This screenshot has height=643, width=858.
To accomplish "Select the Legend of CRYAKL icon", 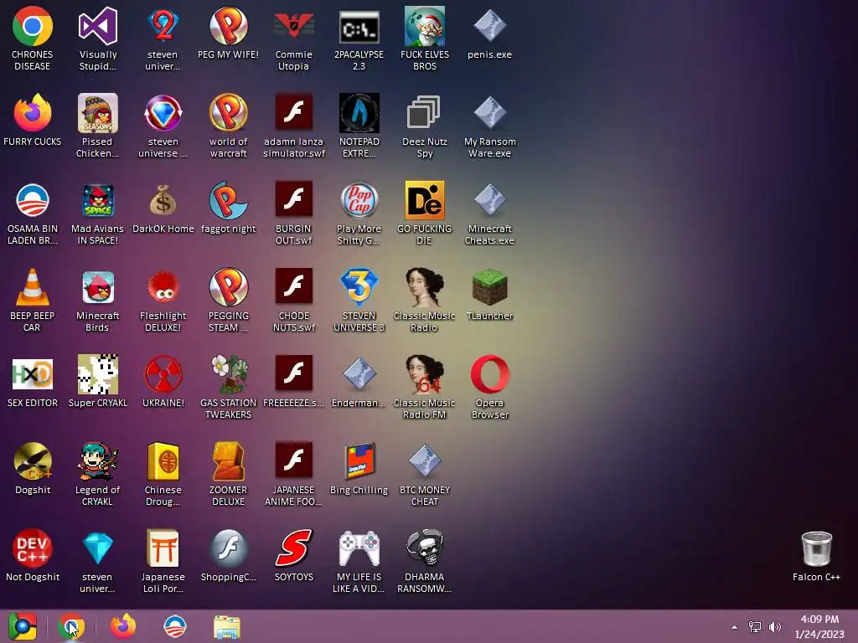I will coord(98,461).
